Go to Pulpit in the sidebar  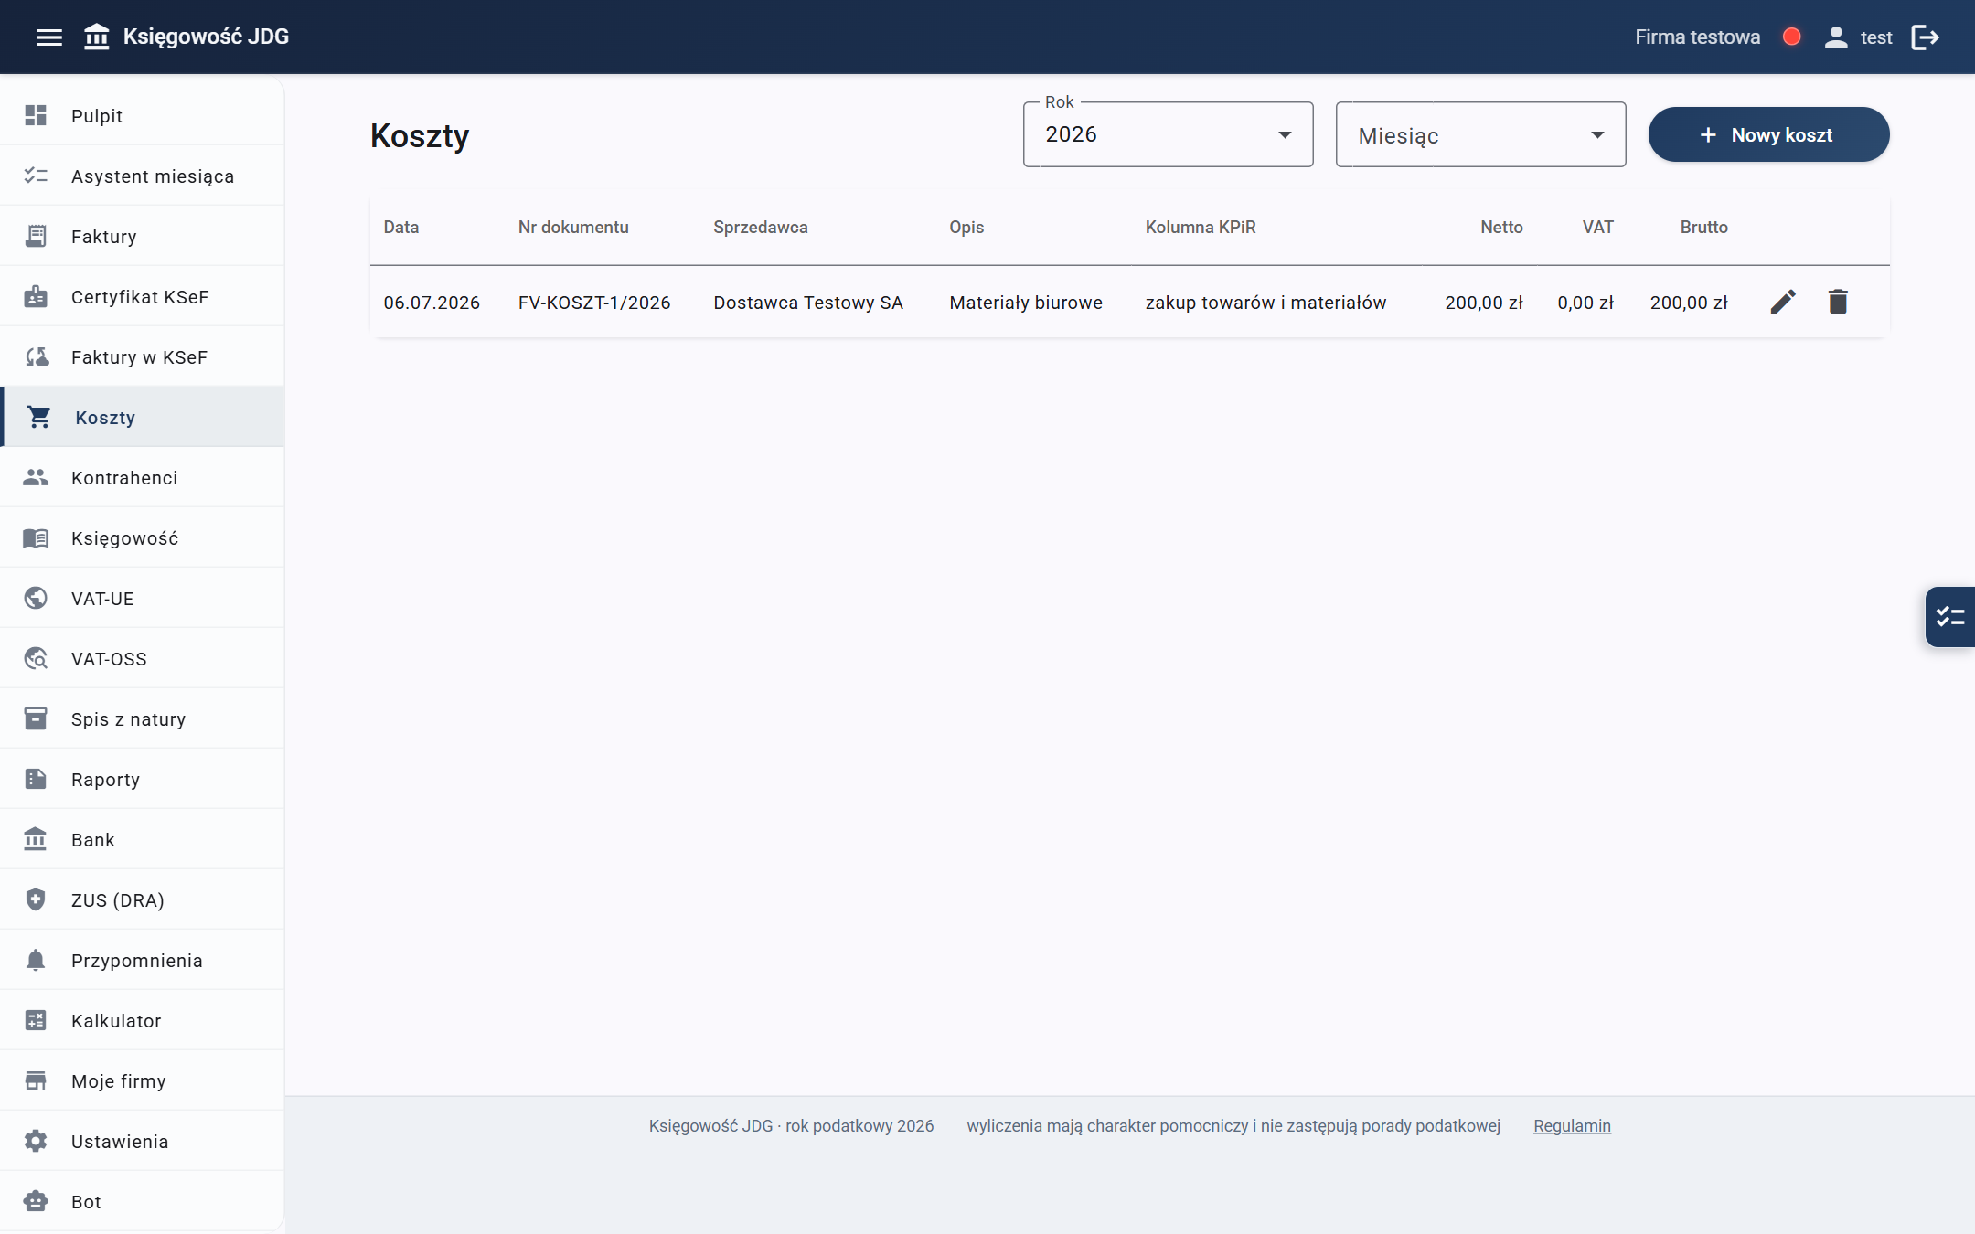[142, 115]
